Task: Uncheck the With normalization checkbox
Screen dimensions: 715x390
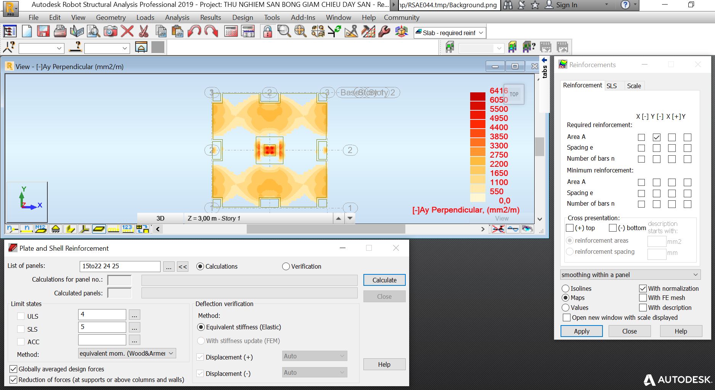Action: pos(643,288)
